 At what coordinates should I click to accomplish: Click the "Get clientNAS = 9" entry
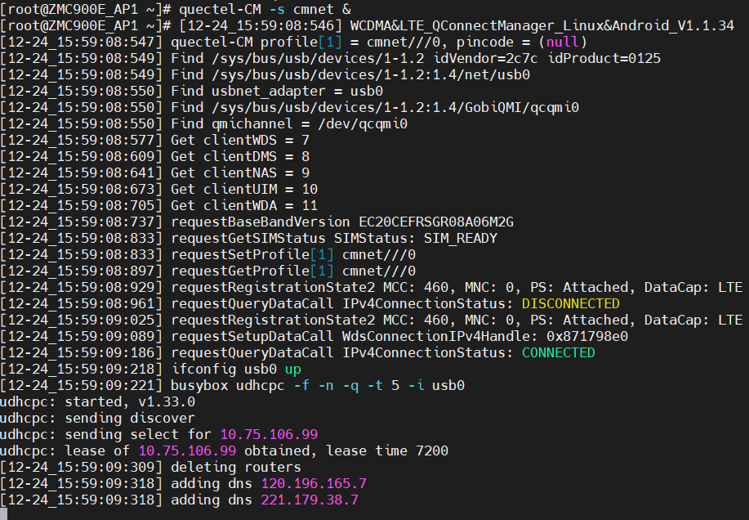pos(240,173)
